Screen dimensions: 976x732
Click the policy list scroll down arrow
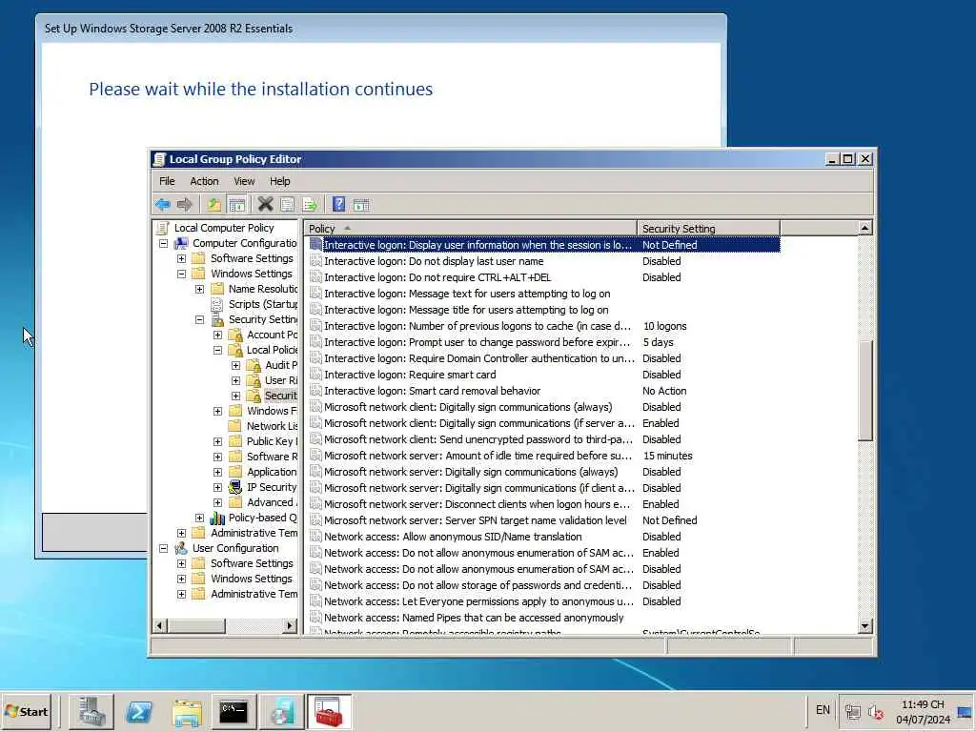point(865,626)
